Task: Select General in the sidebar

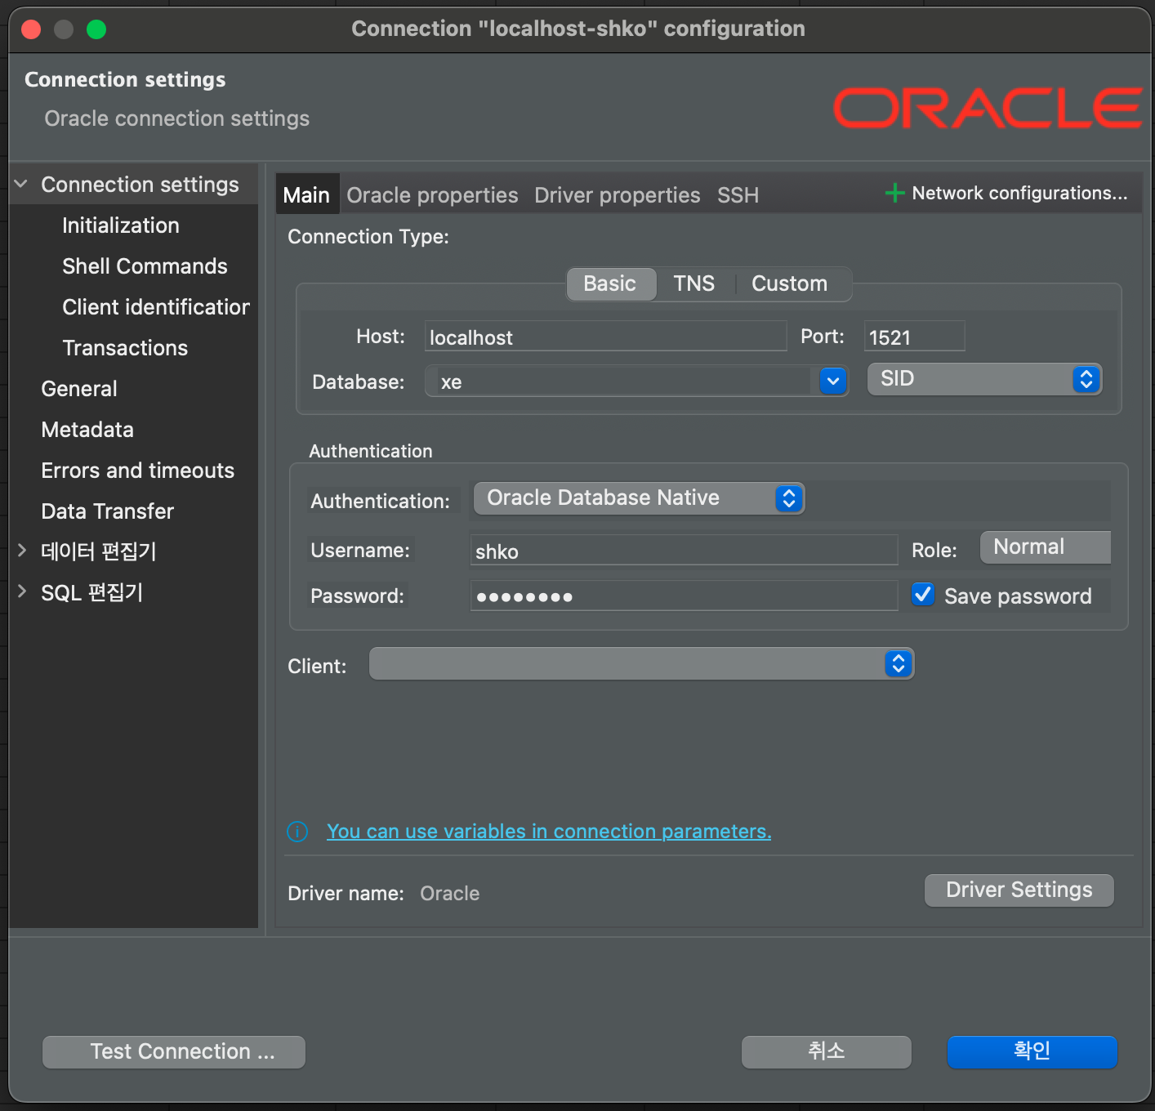Action: click(x=79, y=389)
